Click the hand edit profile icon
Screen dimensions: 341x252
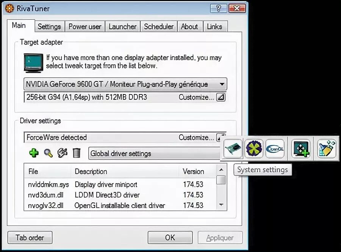pos(63,153)
